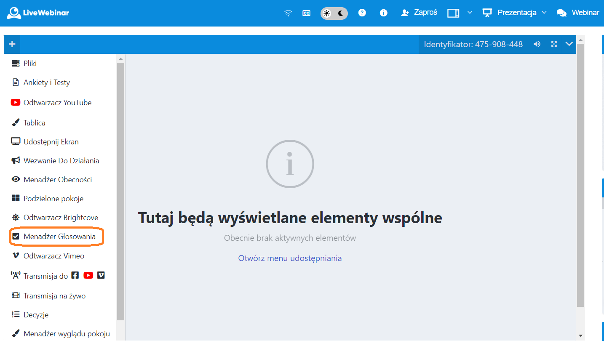The height and width of the screenshot is (346, 604).
Task: Collapse the room header with chevron
Action: click(x=569, y=44)
